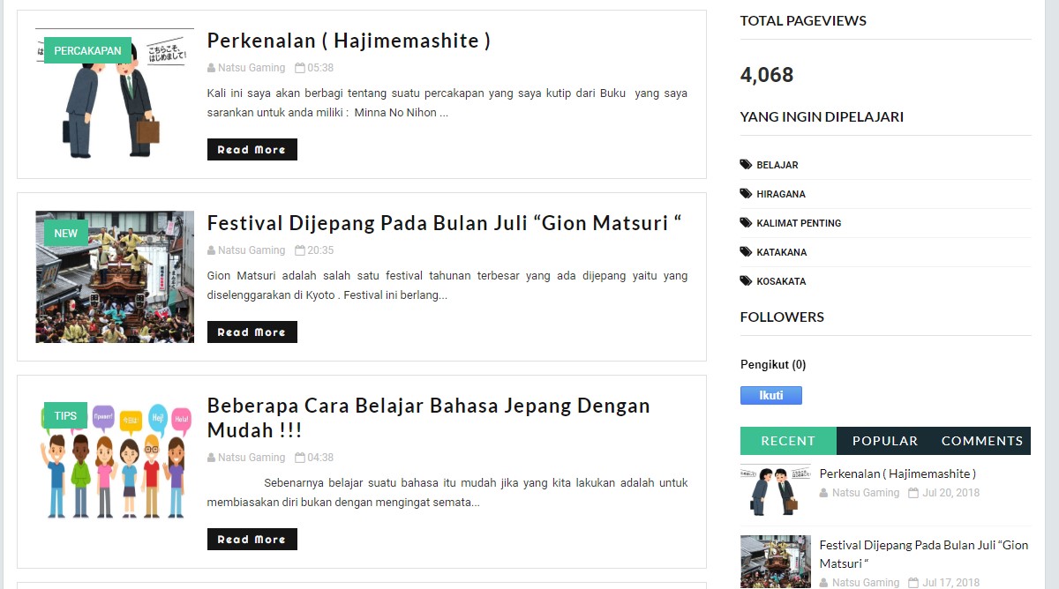The image size is (1059, 589).
Task: Open the KATAKANA topic link
Action: coord(784,252)
